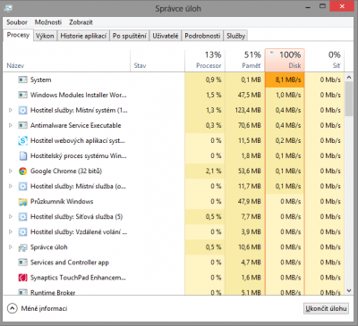This screenshot has height=326, width=358.
Task: Switch to the Uživatelé tab
Action: [166, 36]
